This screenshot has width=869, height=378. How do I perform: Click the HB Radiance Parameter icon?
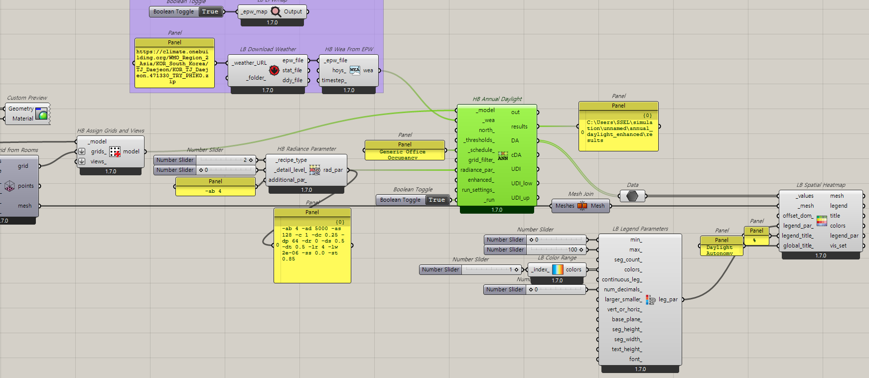pos(315,170)
